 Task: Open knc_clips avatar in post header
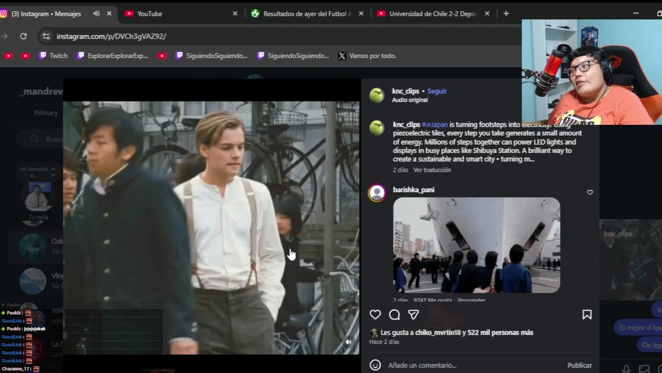[x=377, y=95]
